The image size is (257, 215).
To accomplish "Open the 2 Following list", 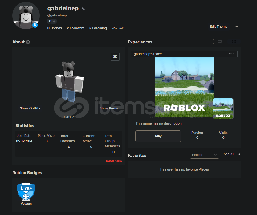I will 98,28.
